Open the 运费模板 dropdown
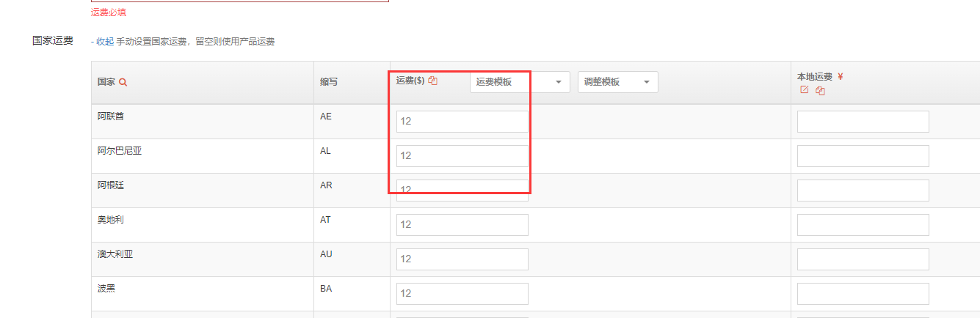Screen dimensions: 980x318 520,82
